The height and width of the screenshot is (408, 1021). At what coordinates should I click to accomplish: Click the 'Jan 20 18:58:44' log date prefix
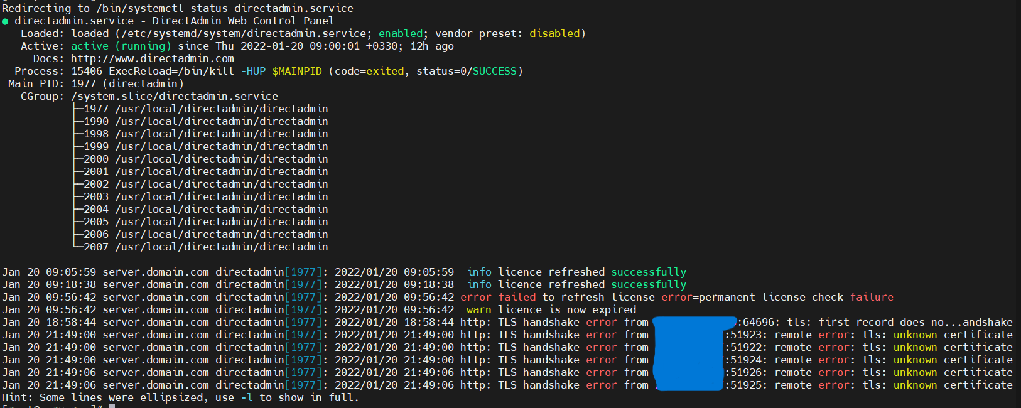pos(49,322)
